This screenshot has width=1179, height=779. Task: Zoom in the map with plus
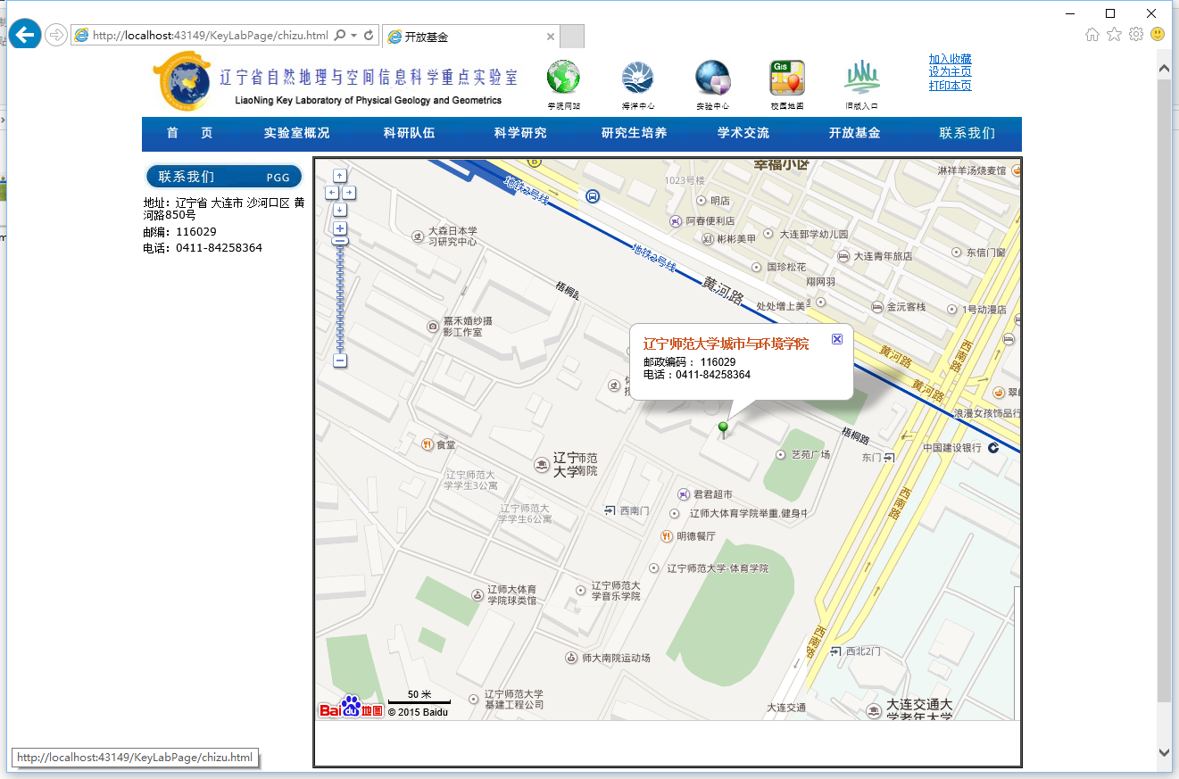click(x=340, y=228)
